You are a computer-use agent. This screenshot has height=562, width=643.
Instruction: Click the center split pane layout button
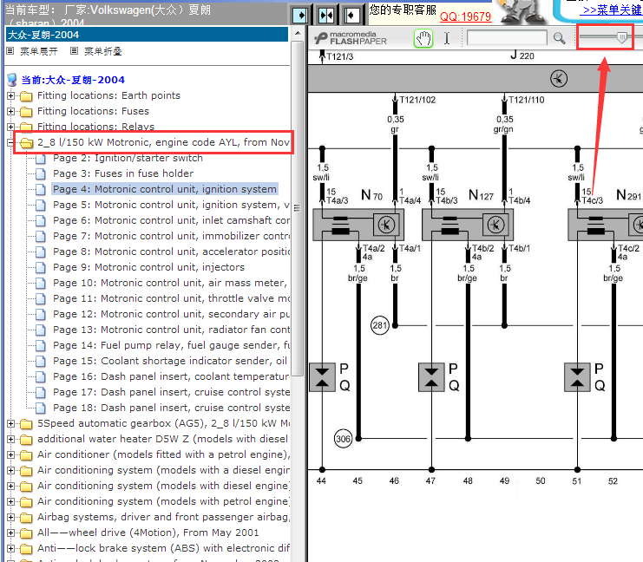326,16
